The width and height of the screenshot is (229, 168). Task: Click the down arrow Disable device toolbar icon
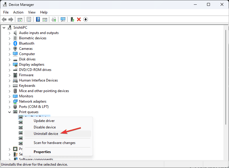86,19
